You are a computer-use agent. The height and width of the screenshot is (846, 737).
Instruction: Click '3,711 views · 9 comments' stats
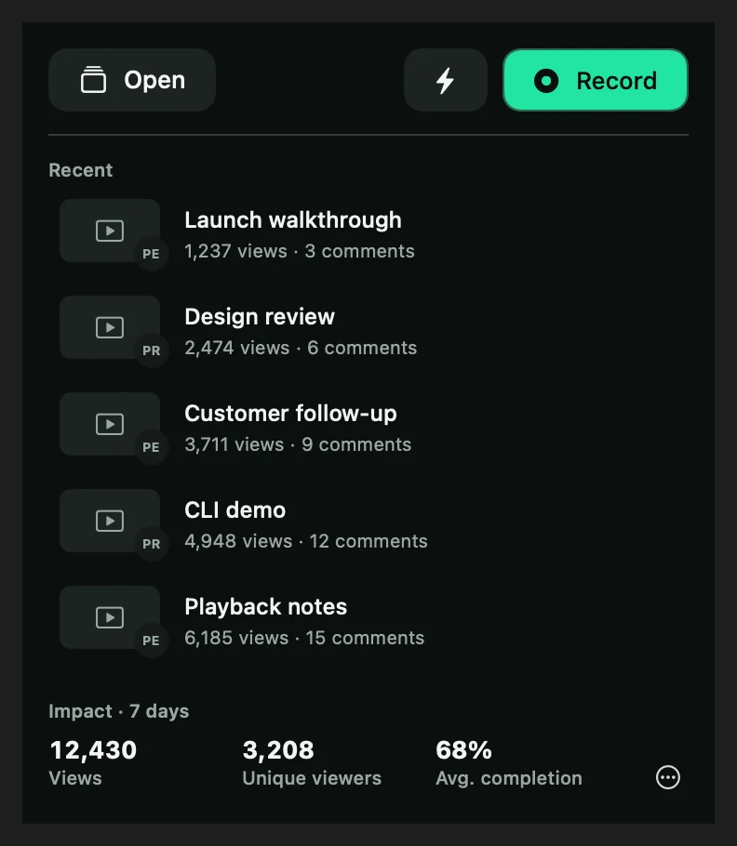(x=298, y=444)
